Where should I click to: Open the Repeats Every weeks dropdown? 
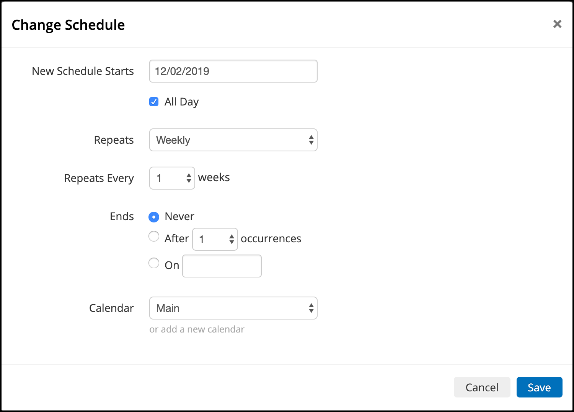172,178
